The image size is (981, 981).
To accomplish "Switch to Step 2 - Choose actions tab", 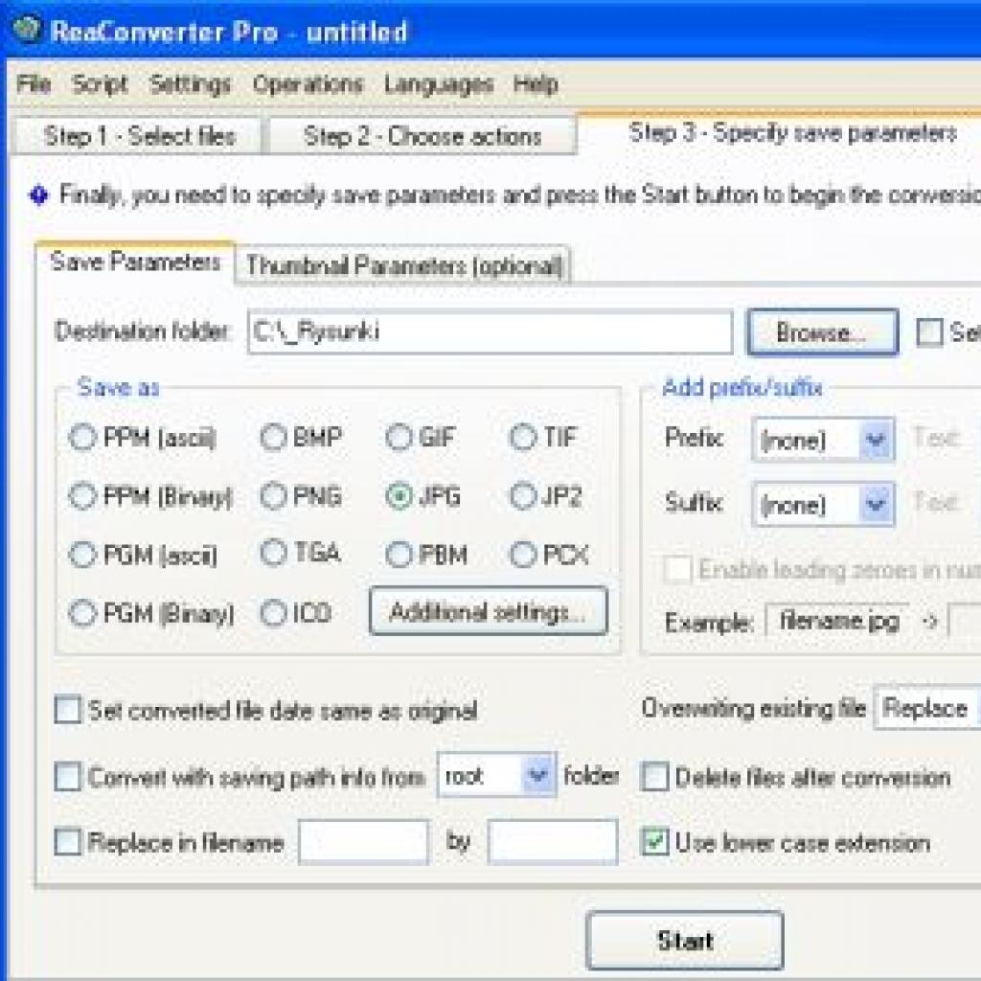I will (422, 136).
